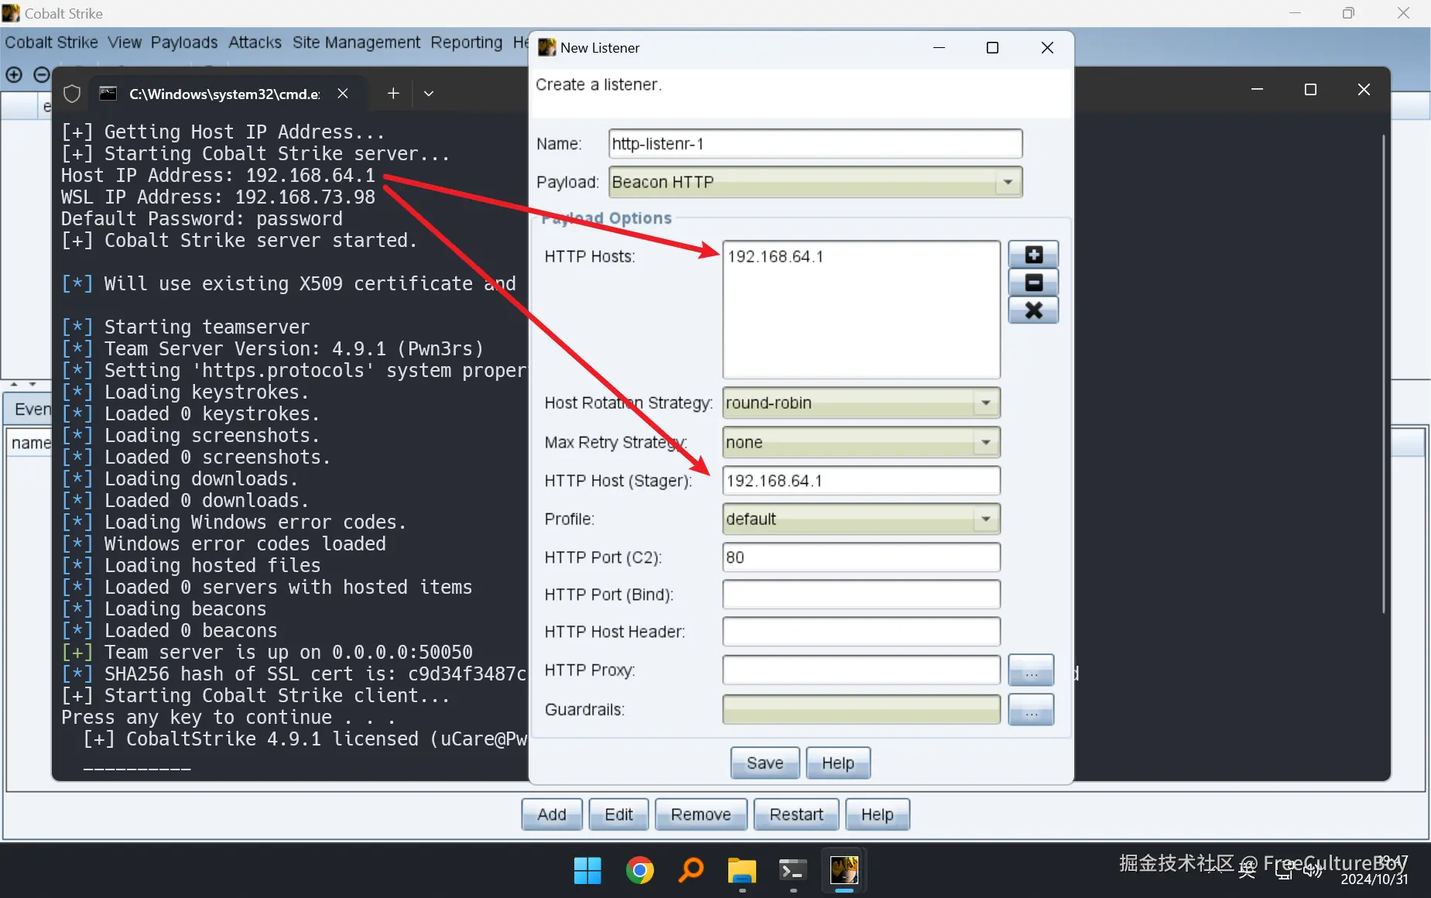Switch to Cobalt Strike taskbar icon
Image resolution: width=1431 pixels, height=898 pixels.
(844, 871)
